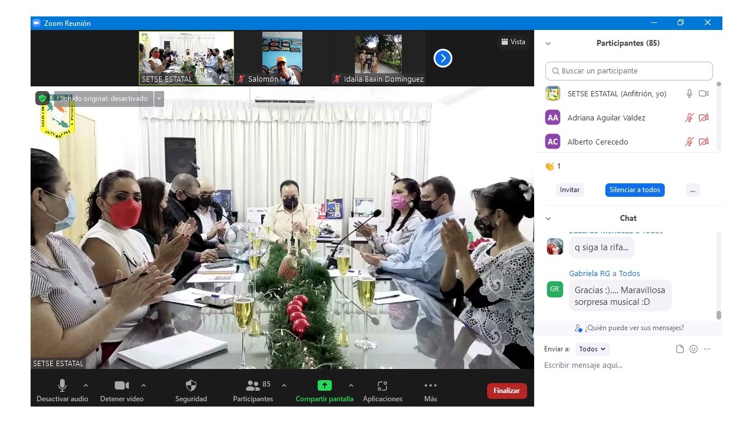Click the AA avatar
The height and width of the screenshot is (423, 753).
click(552, 117)
